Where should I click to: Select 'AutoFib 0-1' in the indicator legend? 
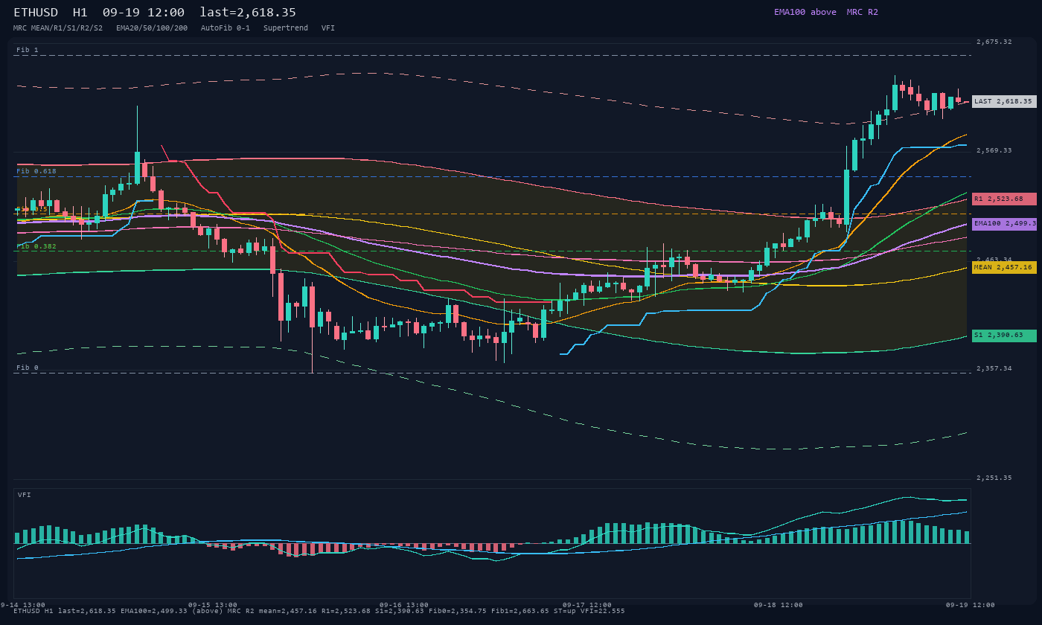pyautogui.click(x=226, y=28)
